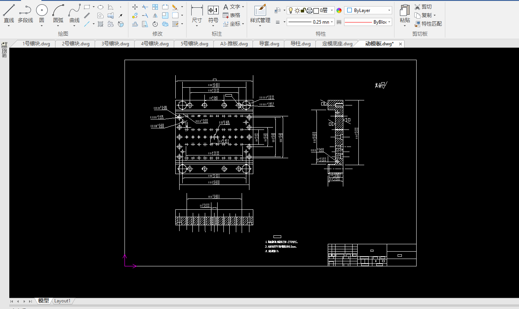Screen dimensions: 519x309
Task: Expand the ByBlock linetype dropdown
Action: [389, 22]
